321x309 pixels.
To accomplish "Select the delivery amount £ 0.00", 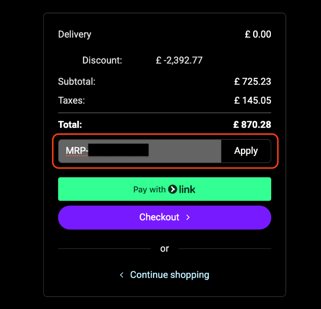I will pyautogui.click(x=258, y=34).
